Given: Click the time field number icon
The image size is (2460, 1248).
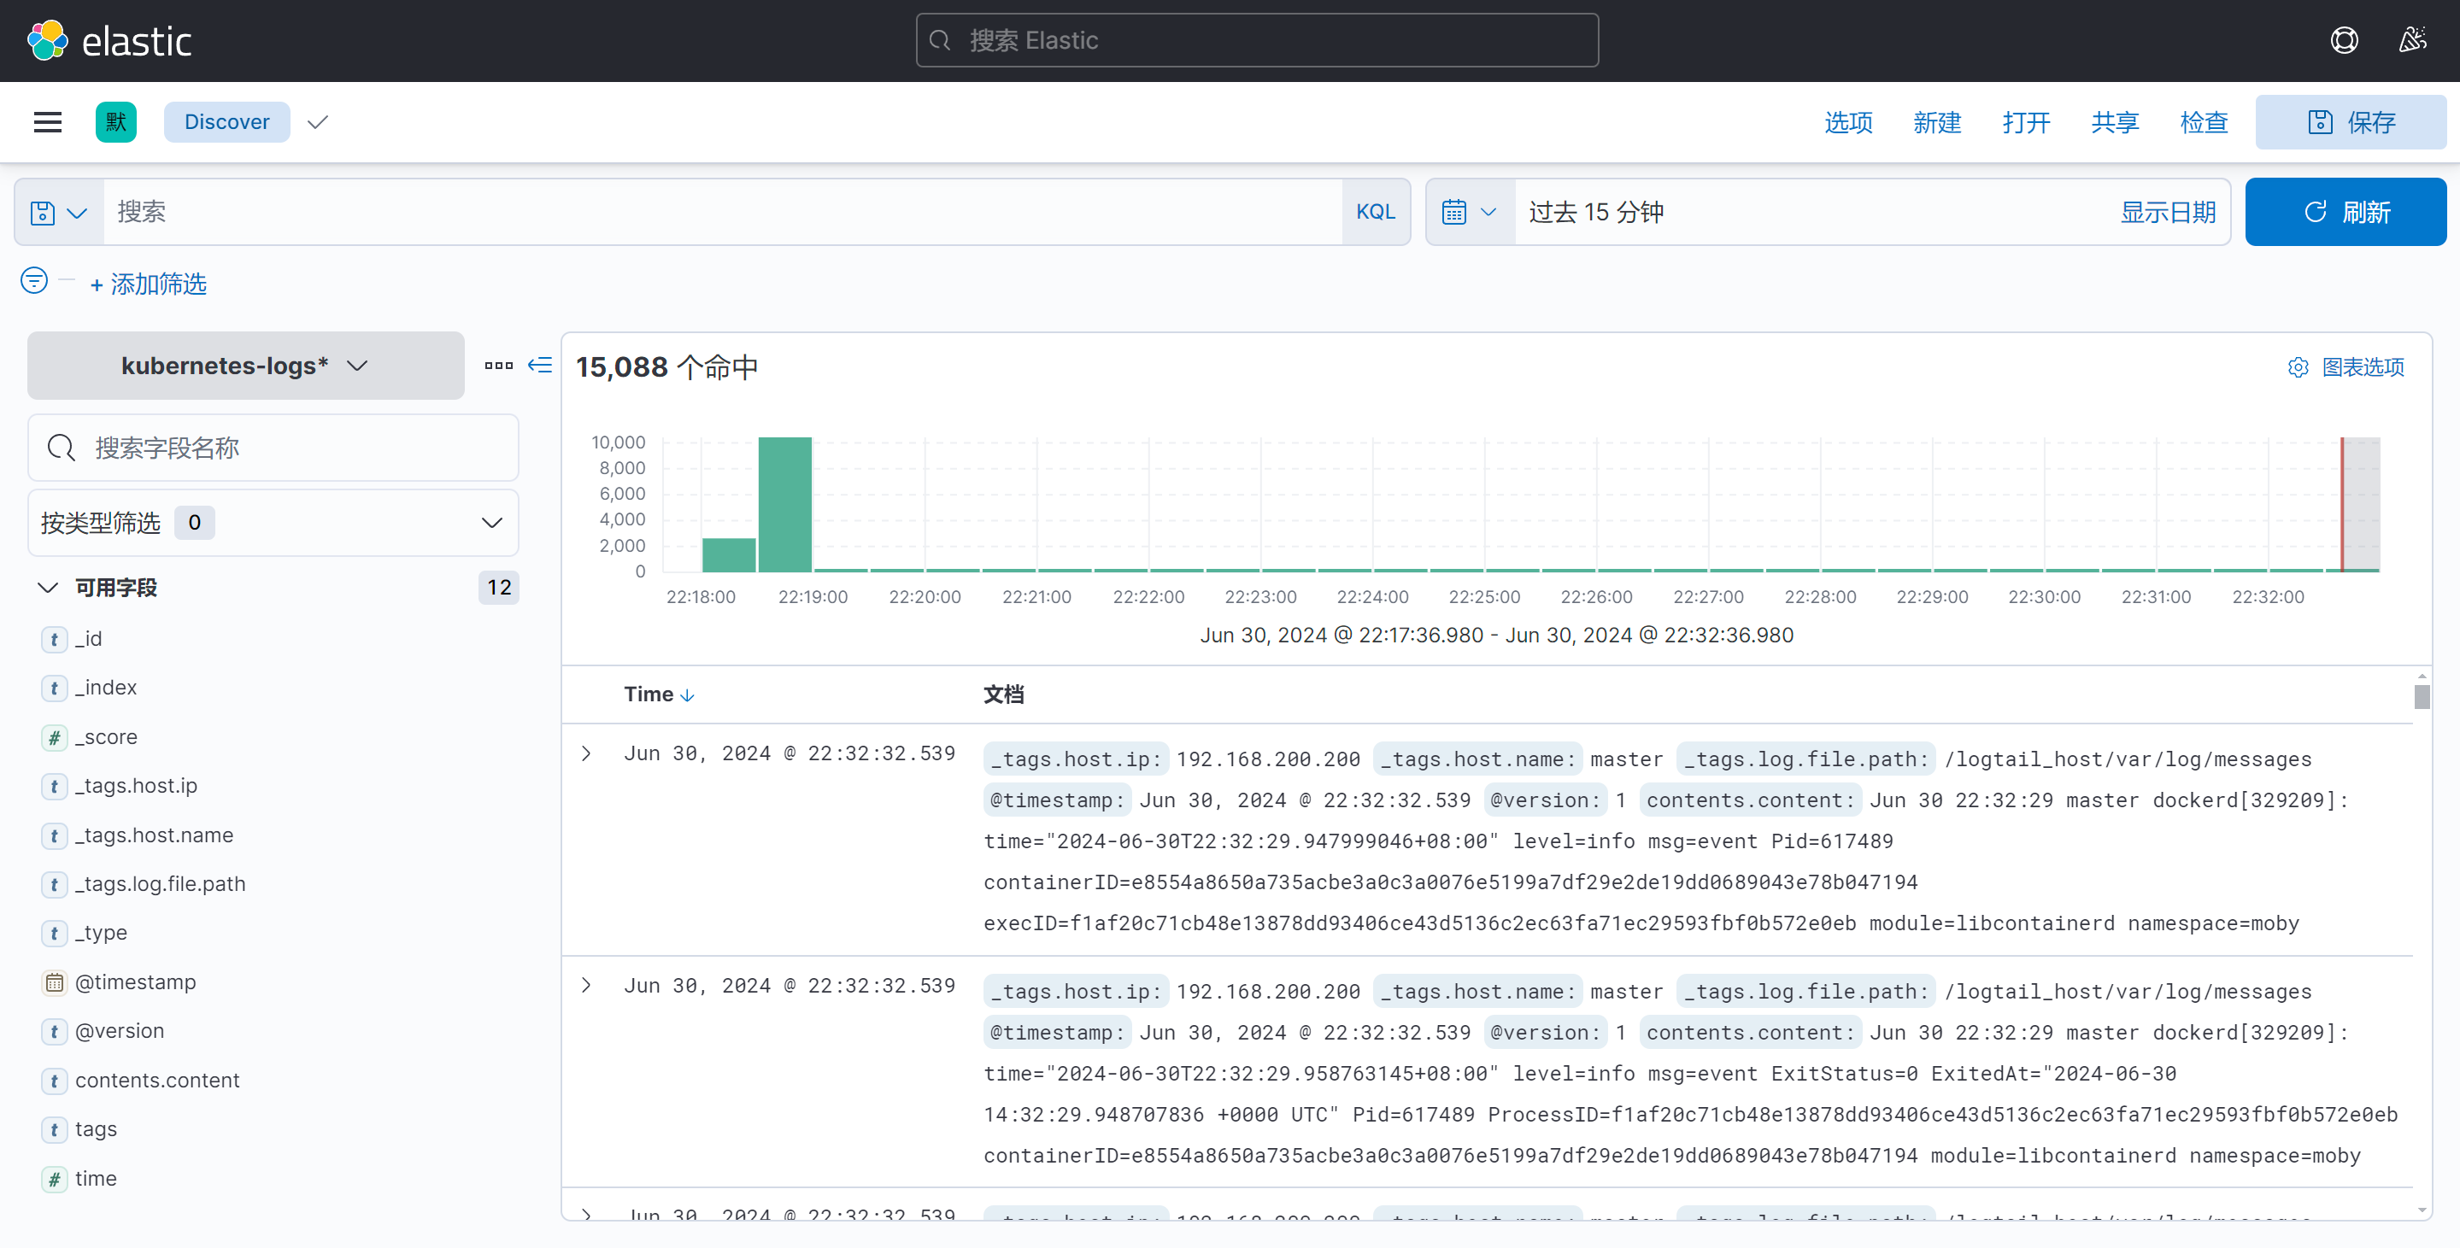Looking at the screenshot, I should click(55, 1180).
